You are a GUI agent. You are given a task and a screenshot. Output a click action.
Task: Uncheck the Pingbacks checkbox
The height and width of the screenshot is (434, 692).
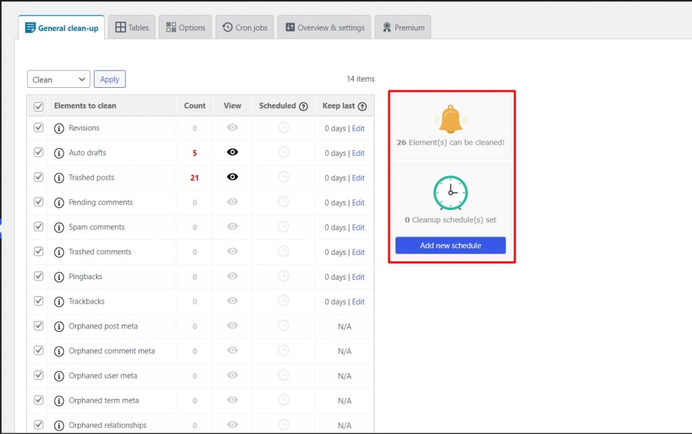pyautogui.click(x=39, y=276)
